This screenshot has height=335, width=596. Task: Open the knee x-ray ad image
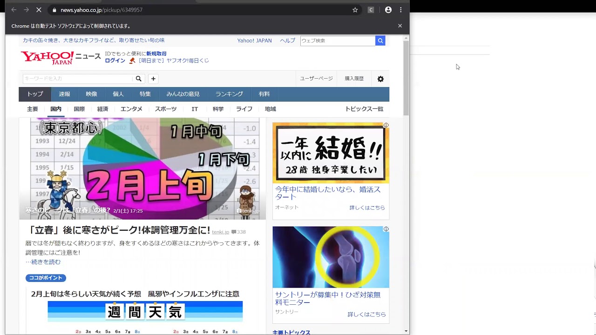pos(331,257)
